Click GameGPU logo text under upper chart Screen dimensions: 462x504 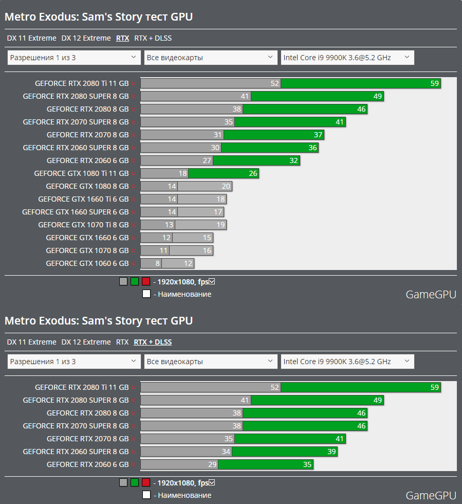431,294
